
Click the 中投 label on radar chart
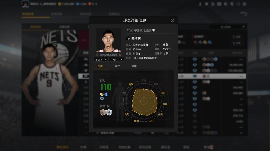(x=160, y=114)
